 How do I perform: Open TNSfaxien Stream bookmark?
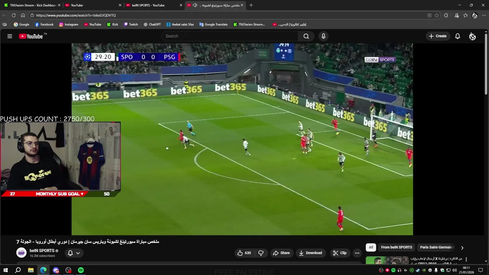[249, 24]
